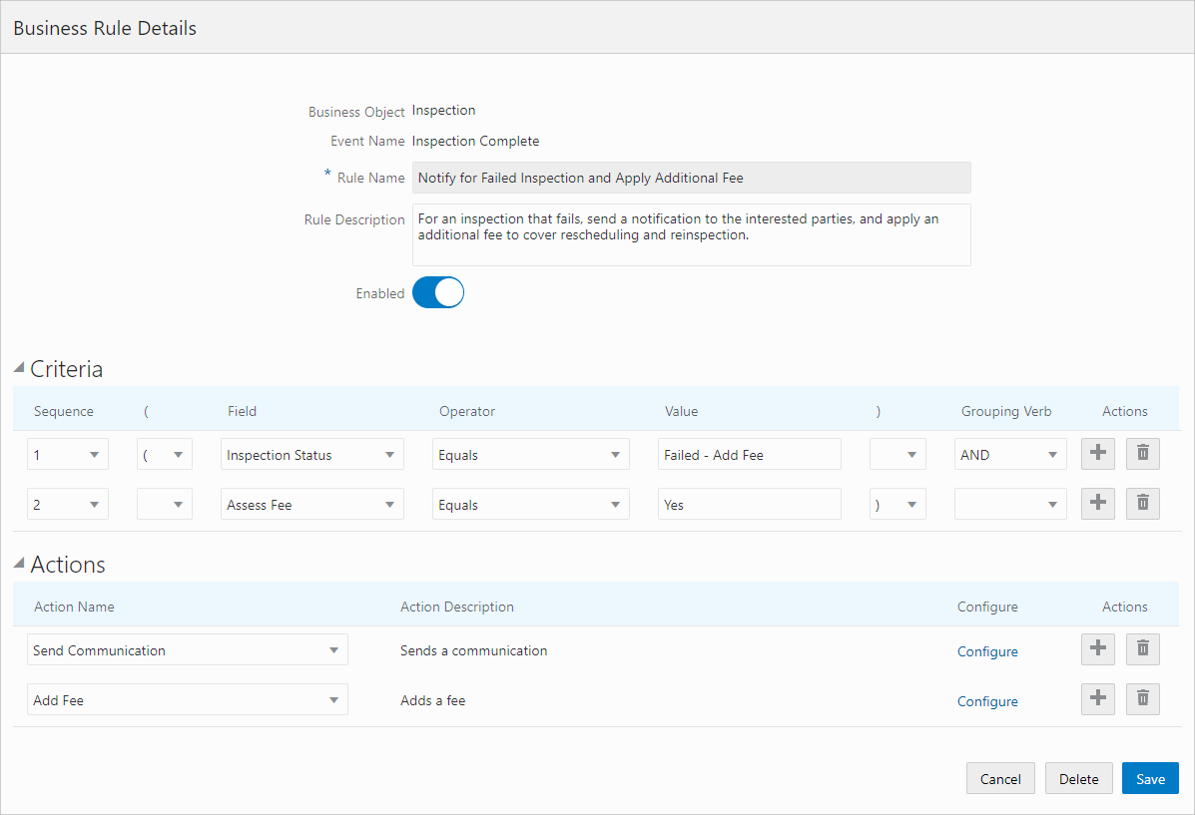This screenshot has height=815, width=1195.
Task: Add an action below Send Communication
Action: coord(1097,648)
